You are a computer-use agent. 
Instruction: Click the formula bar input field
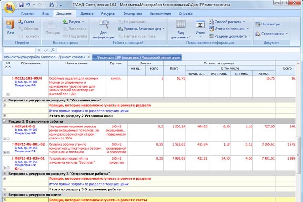coord(179,50)
